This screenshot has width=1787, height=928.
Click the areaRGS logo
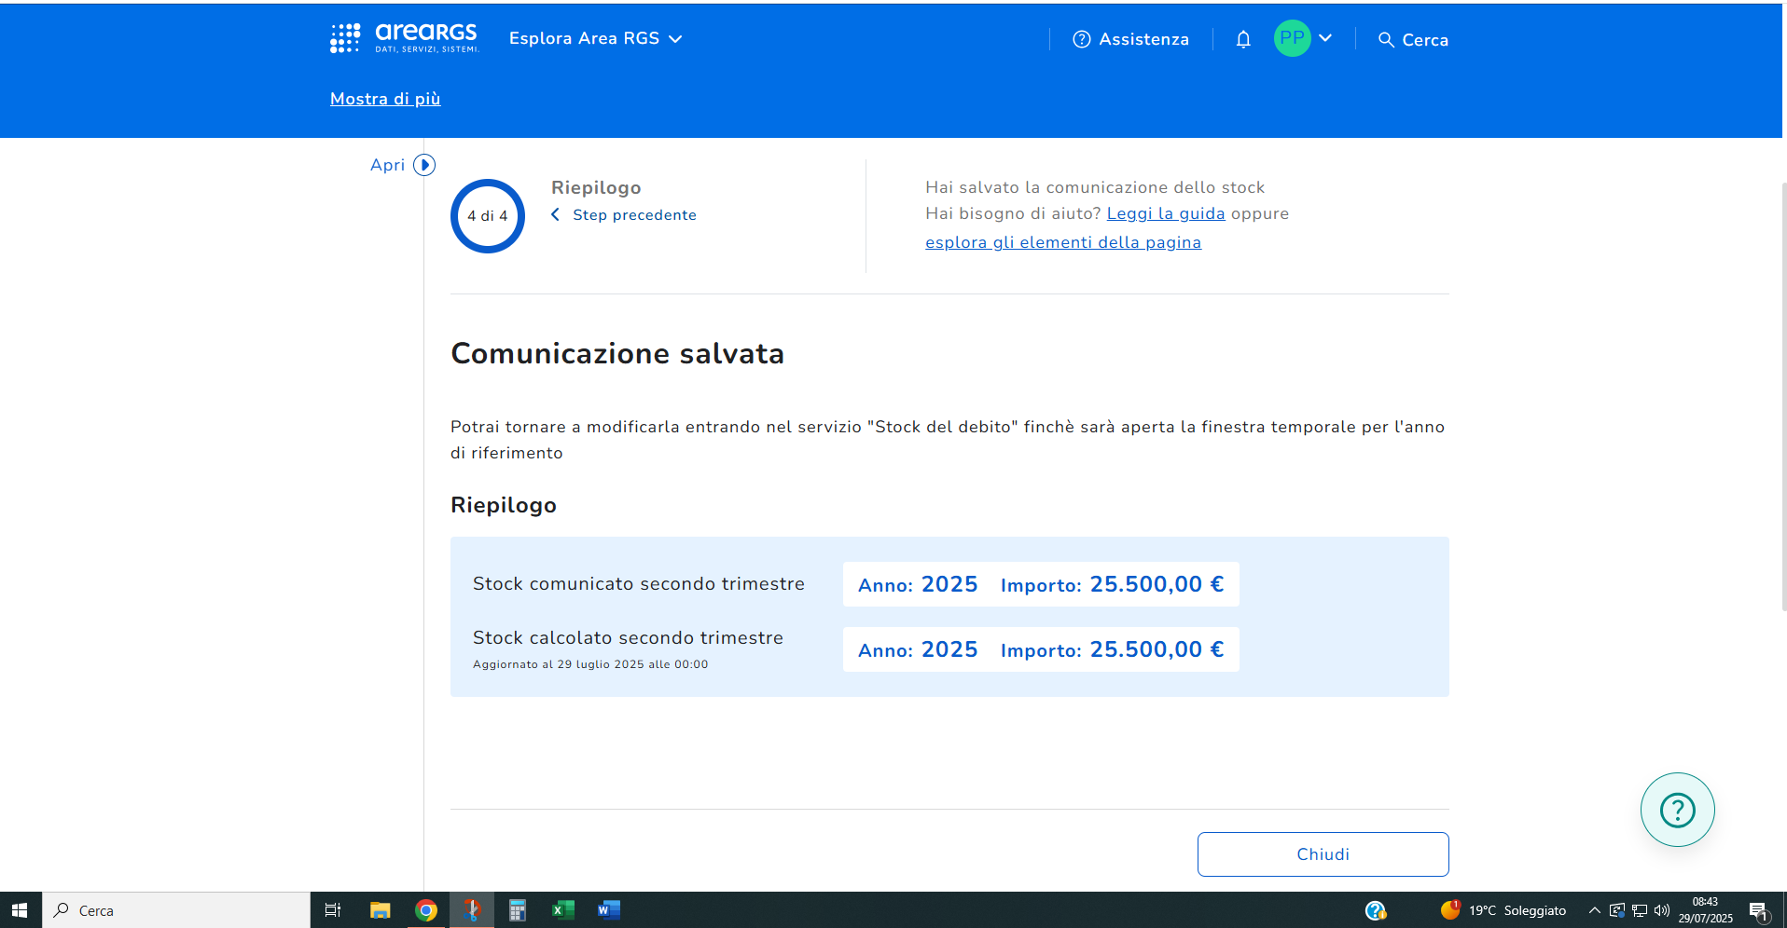(405, 38)
